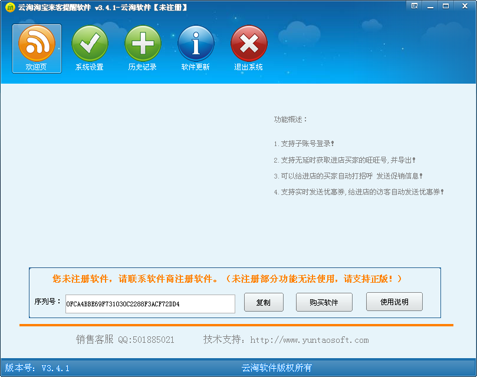The height and width of the screenshot is (377, 477).
Task: Click the orange RSS-style 欢迎页 icon
Action: click(37, 44)
